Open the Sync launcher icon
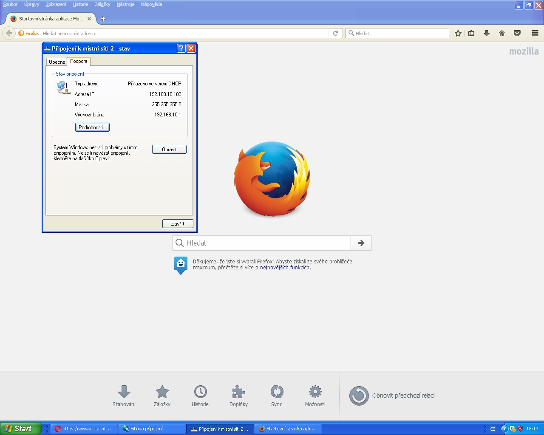Screen dimensions: 544x435 277,392
